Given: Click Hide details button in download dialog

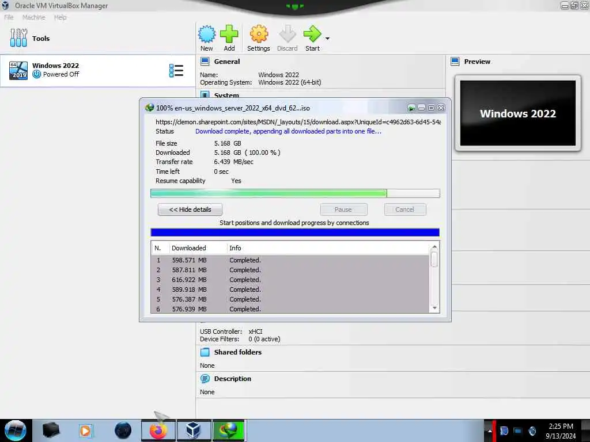Looking at the screenshot, I should tap(190, 209).
